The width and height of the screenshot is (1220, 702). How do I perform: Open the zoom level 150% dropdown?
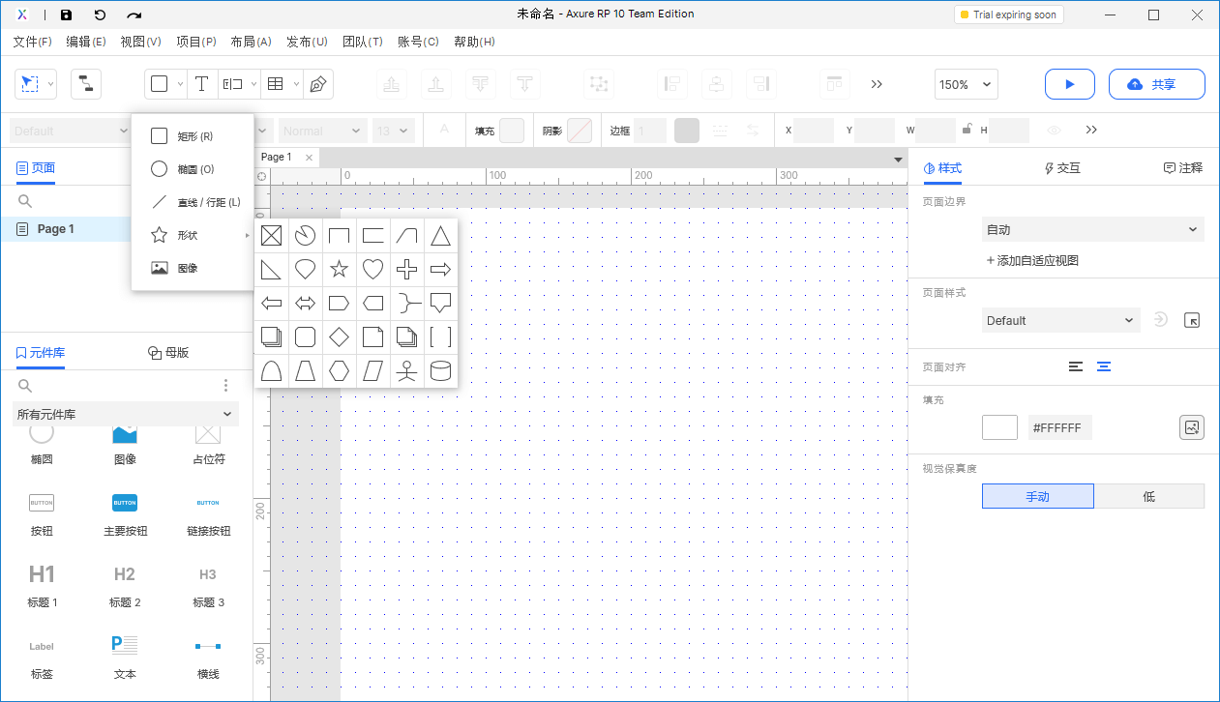tap(966, 84)
